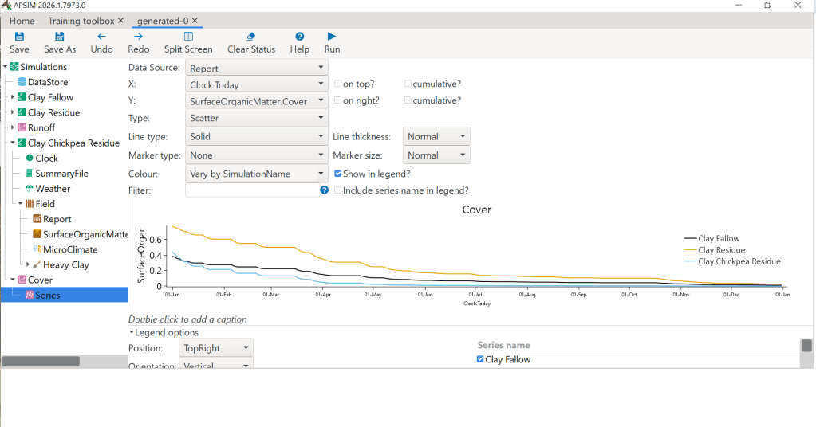Image resolution: width=816 pixels, height=427 pixels.
Task: Open Help from the toolbar
Action: (300, 37)
